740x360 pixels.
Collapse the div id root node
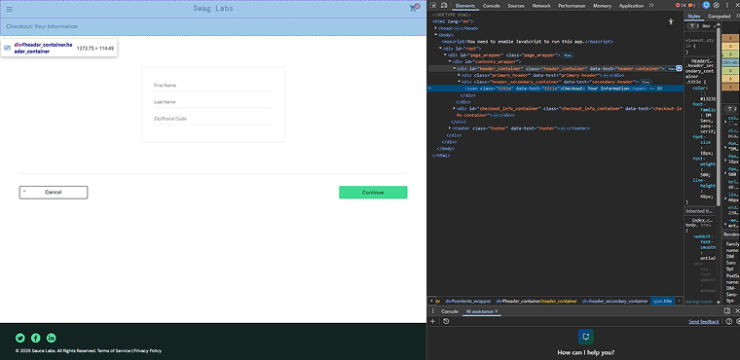[x=441, y=48]
